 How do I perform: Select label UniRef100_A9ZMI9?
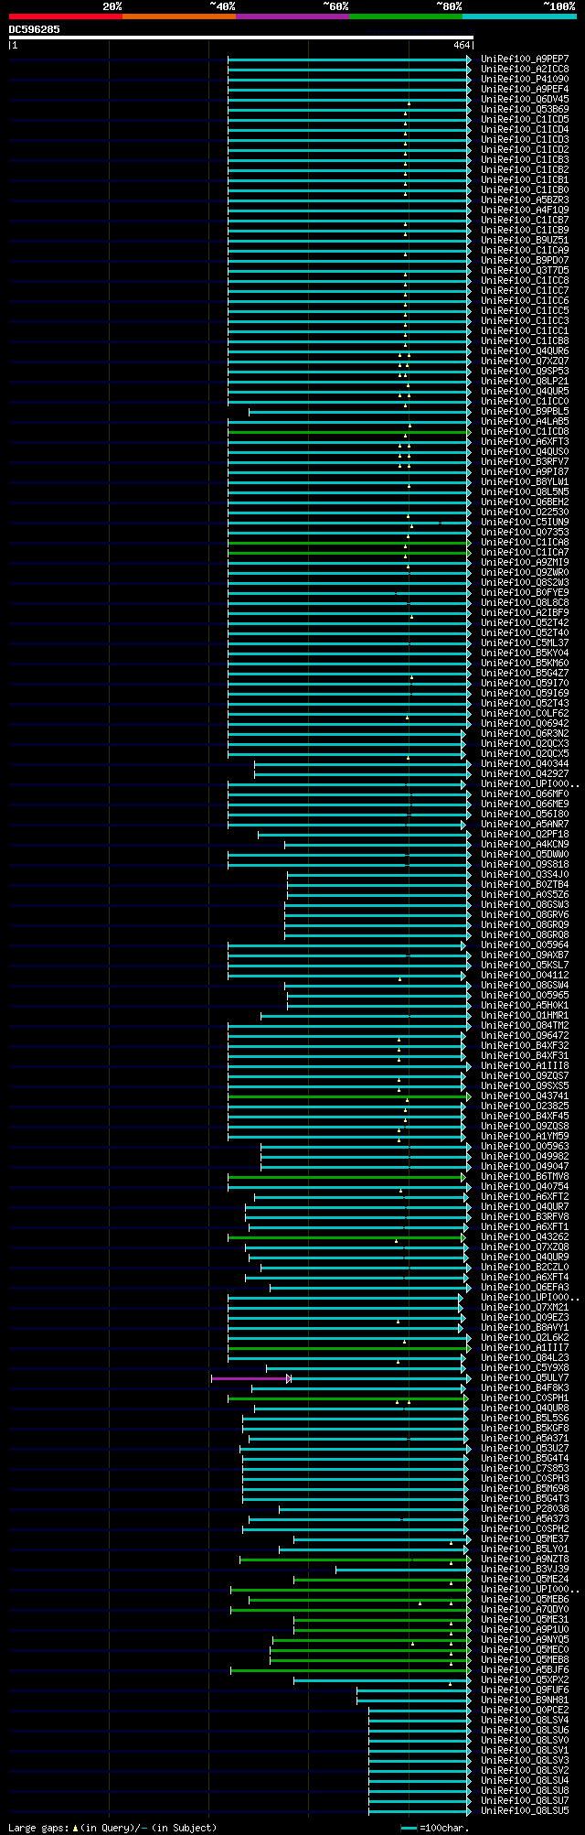tap(525, 563)
